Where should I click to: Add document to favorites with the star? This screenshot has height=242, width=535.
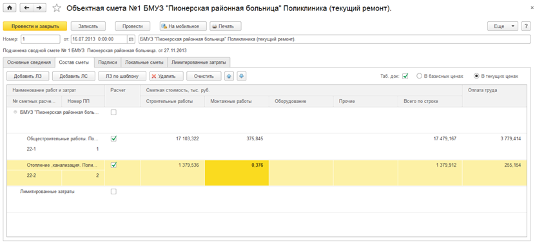[x=57, y=8]
